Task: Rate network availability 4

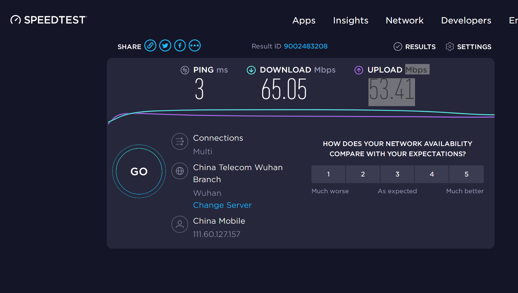Action: click(x=432, y=174)
